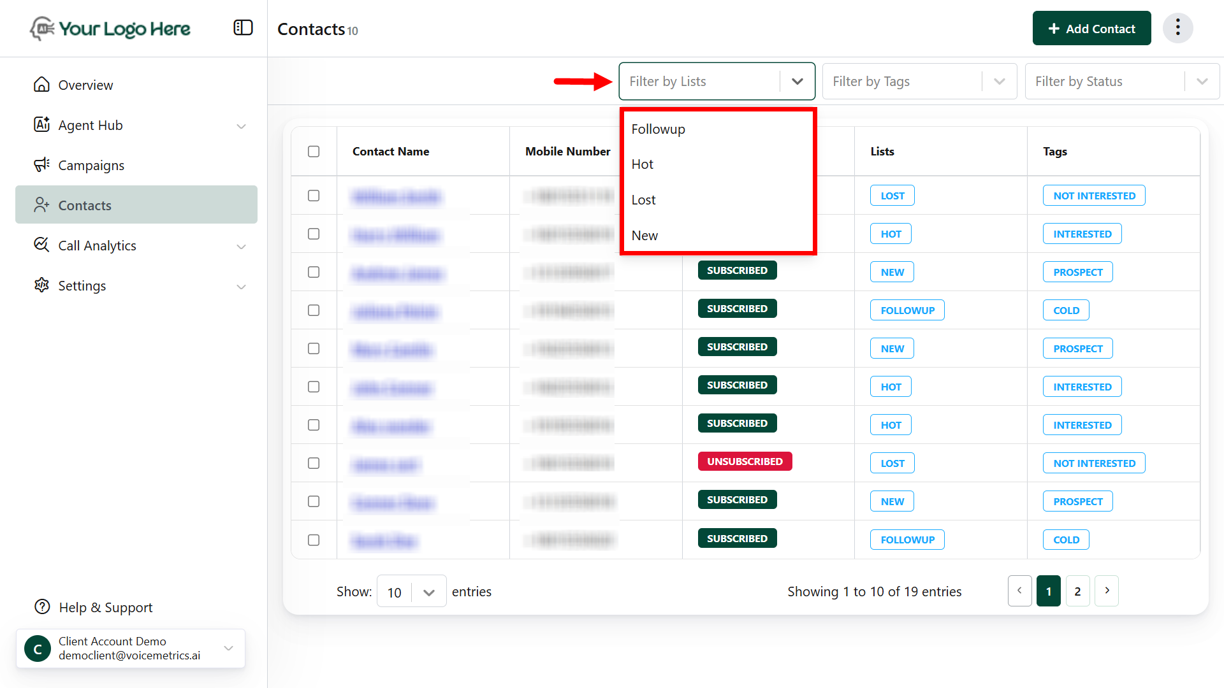Image resolution: width=1224 pixels, height=688 pixels.
Task: Open Help & Support question icon
Action: coord(42,607)
